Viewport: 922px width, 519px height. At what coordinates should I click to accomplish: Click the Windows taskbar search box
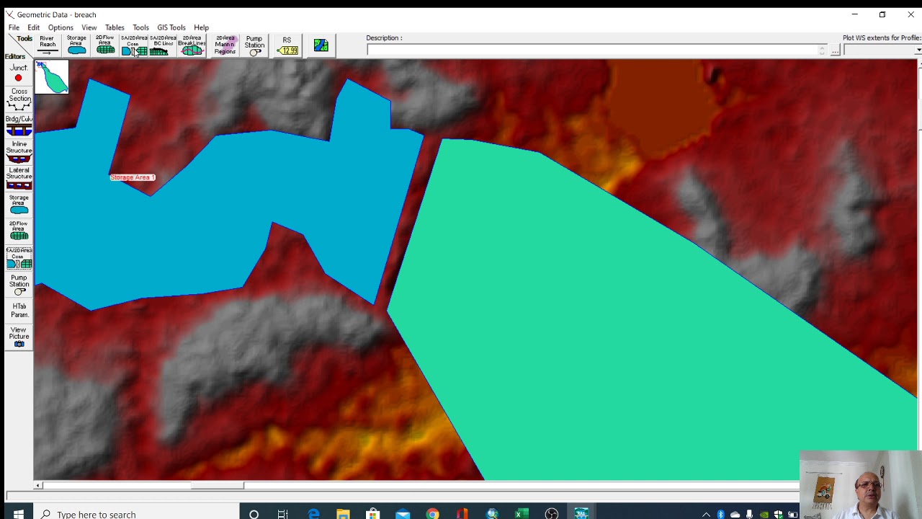point(137,514)
